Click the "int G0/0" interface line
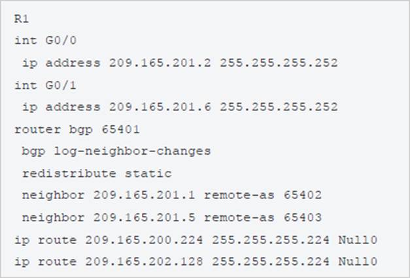This screenshot has height=278, width=410. pos(41,40)
